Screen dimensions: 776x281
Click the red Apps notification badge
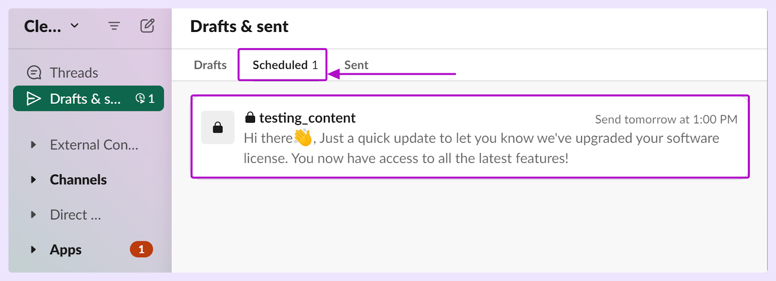coord(141,250)
